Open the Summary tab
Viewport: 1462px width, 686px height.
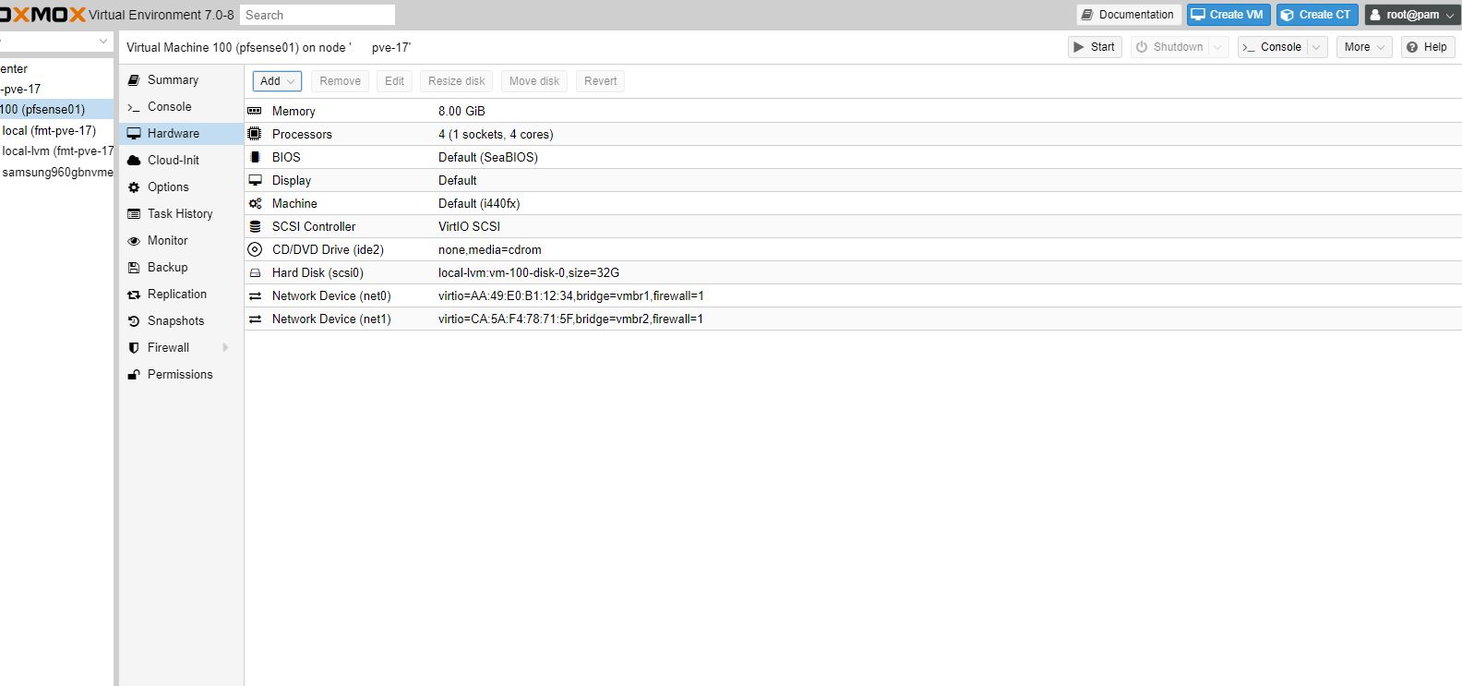pos(181,80)
